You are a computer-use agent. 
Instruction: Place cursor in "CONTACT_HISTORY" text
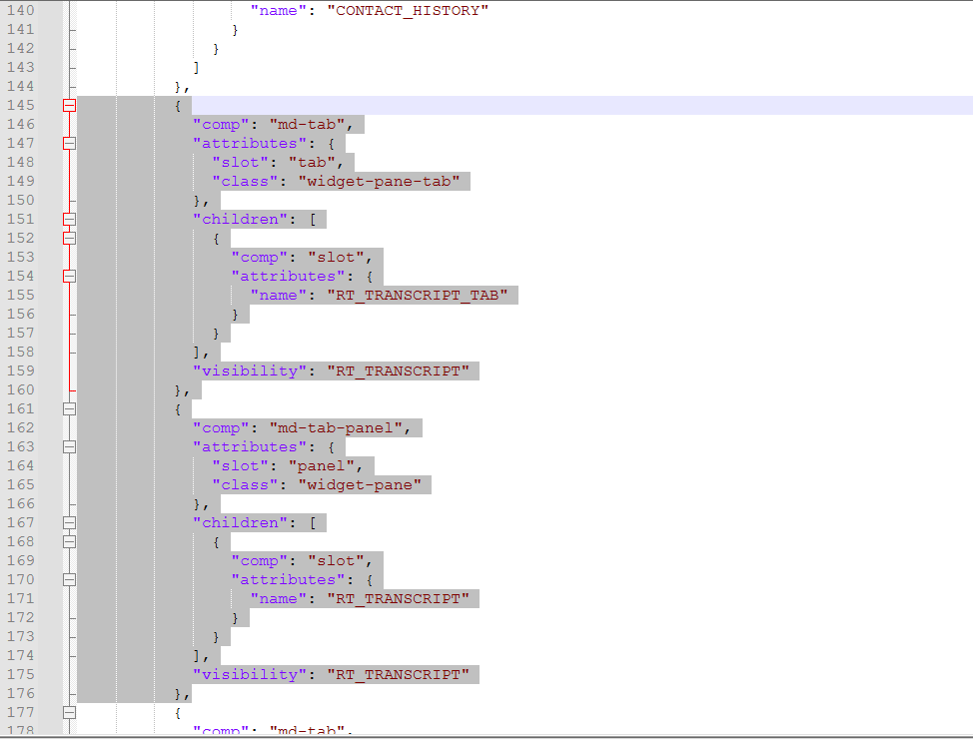point(408,10)
